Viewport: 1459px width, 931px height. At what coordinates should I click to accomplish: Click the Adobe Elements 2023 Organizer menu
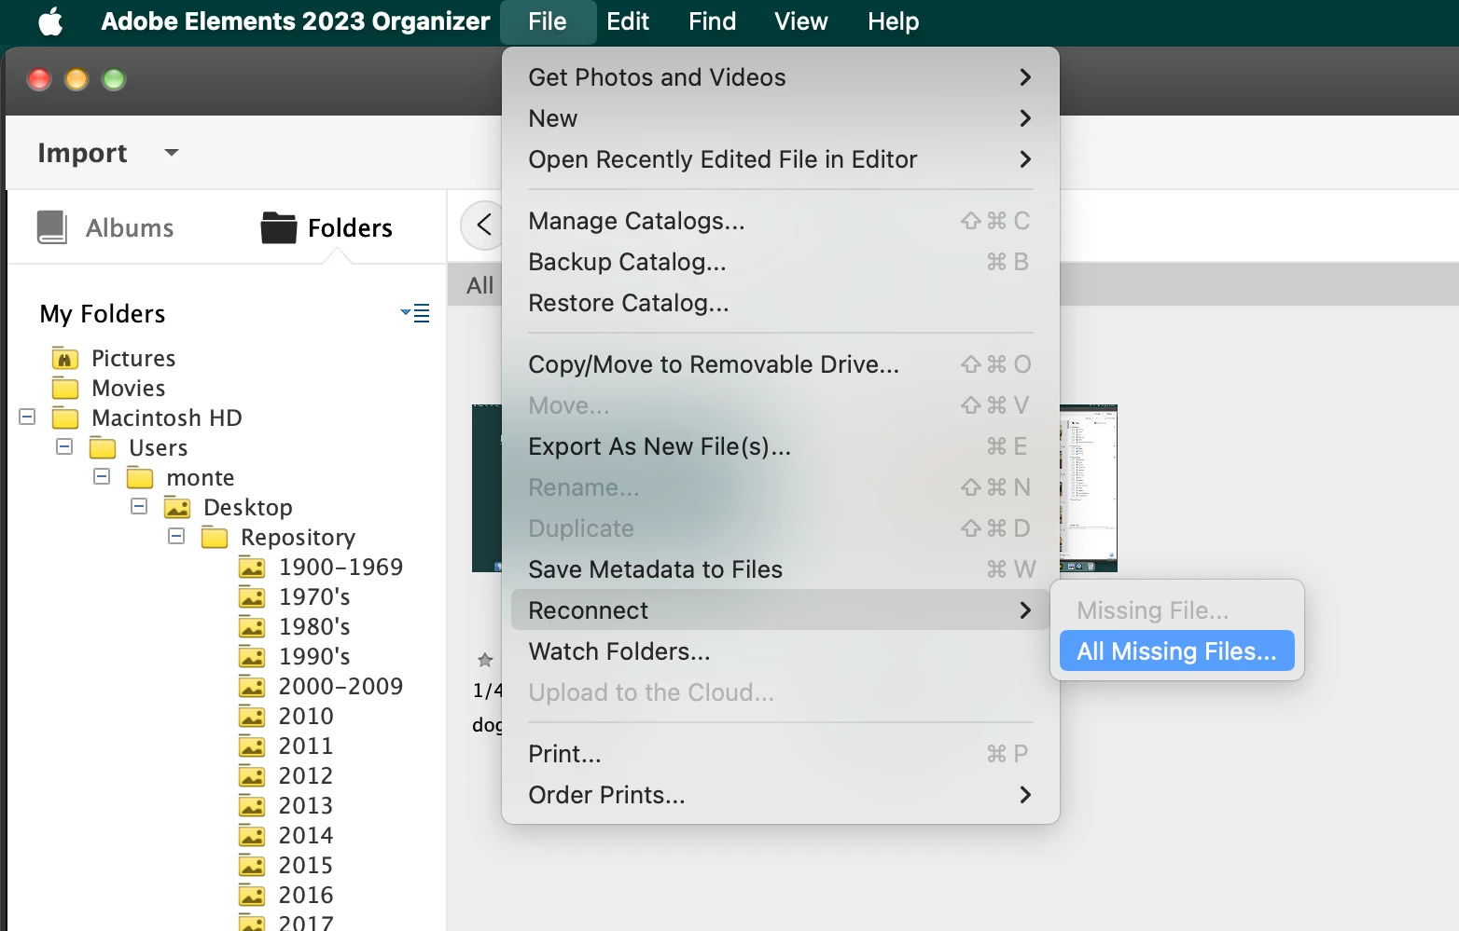click(x=296, y=21)
